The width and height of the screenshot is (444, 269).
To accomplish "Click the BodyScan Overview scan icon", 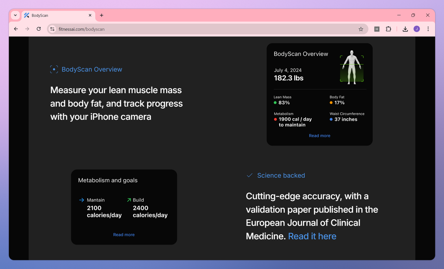I will coord(54,69).
